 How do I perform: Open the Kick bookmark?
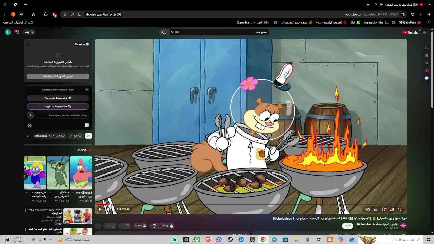pyautogui.click(x=355, y=23)
